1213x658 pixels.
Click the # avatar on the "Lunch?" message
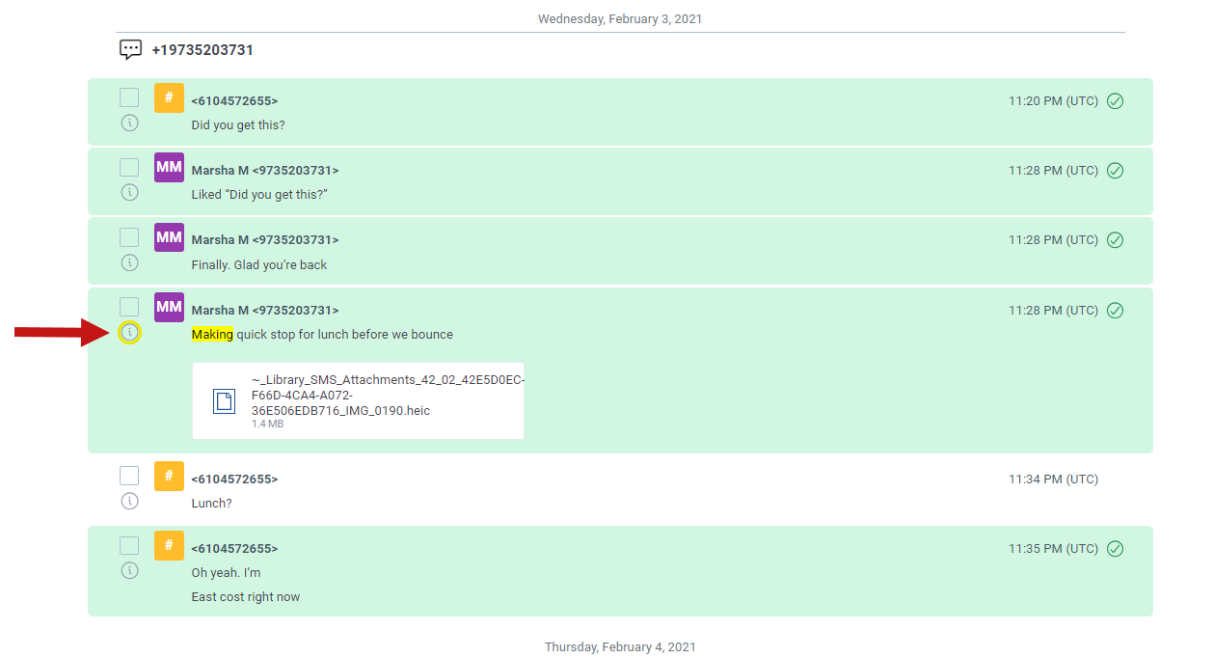pos(169,476)
